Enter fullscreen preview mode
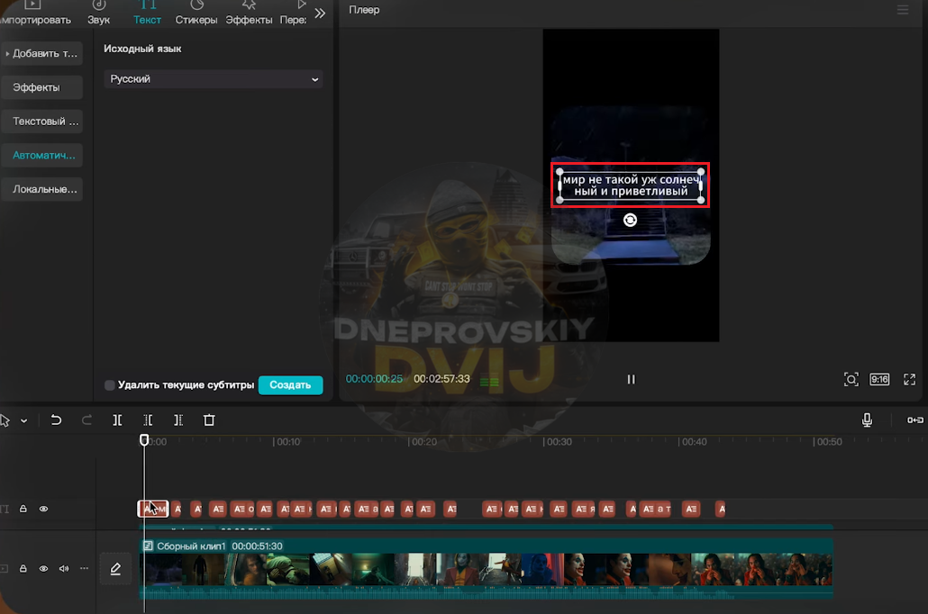This screenshot has height=614, width=928. click(x=909, y=379)
